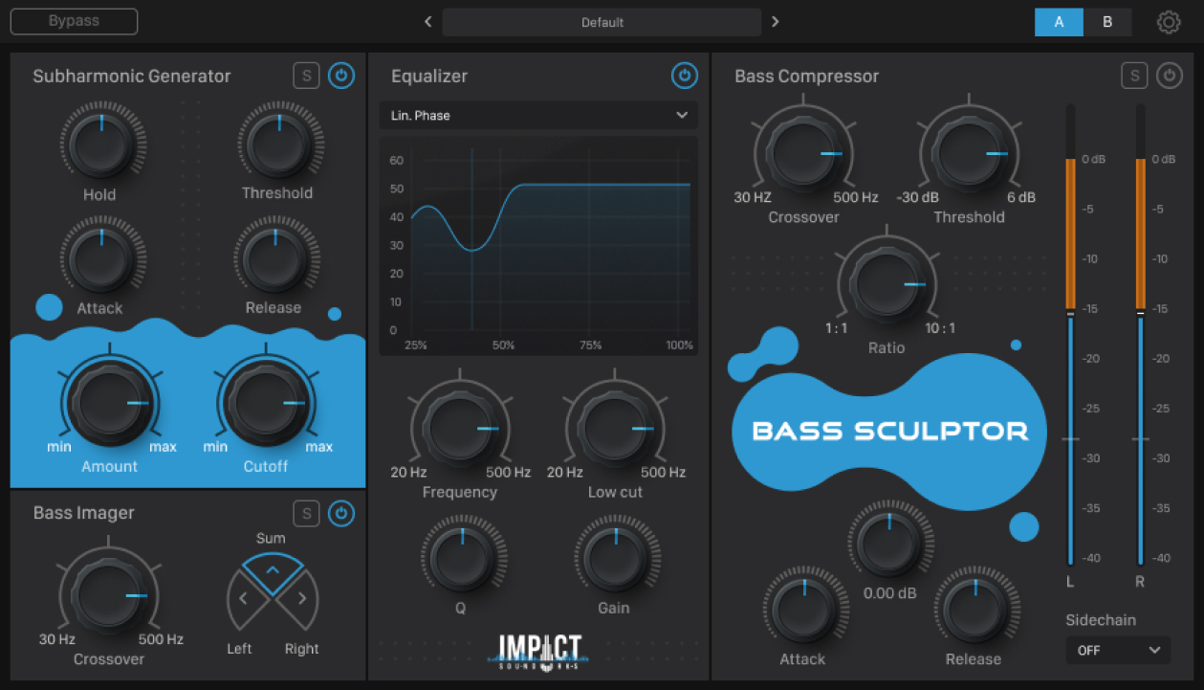Solo the Bass Compressor module

[x=1134, y=76]
